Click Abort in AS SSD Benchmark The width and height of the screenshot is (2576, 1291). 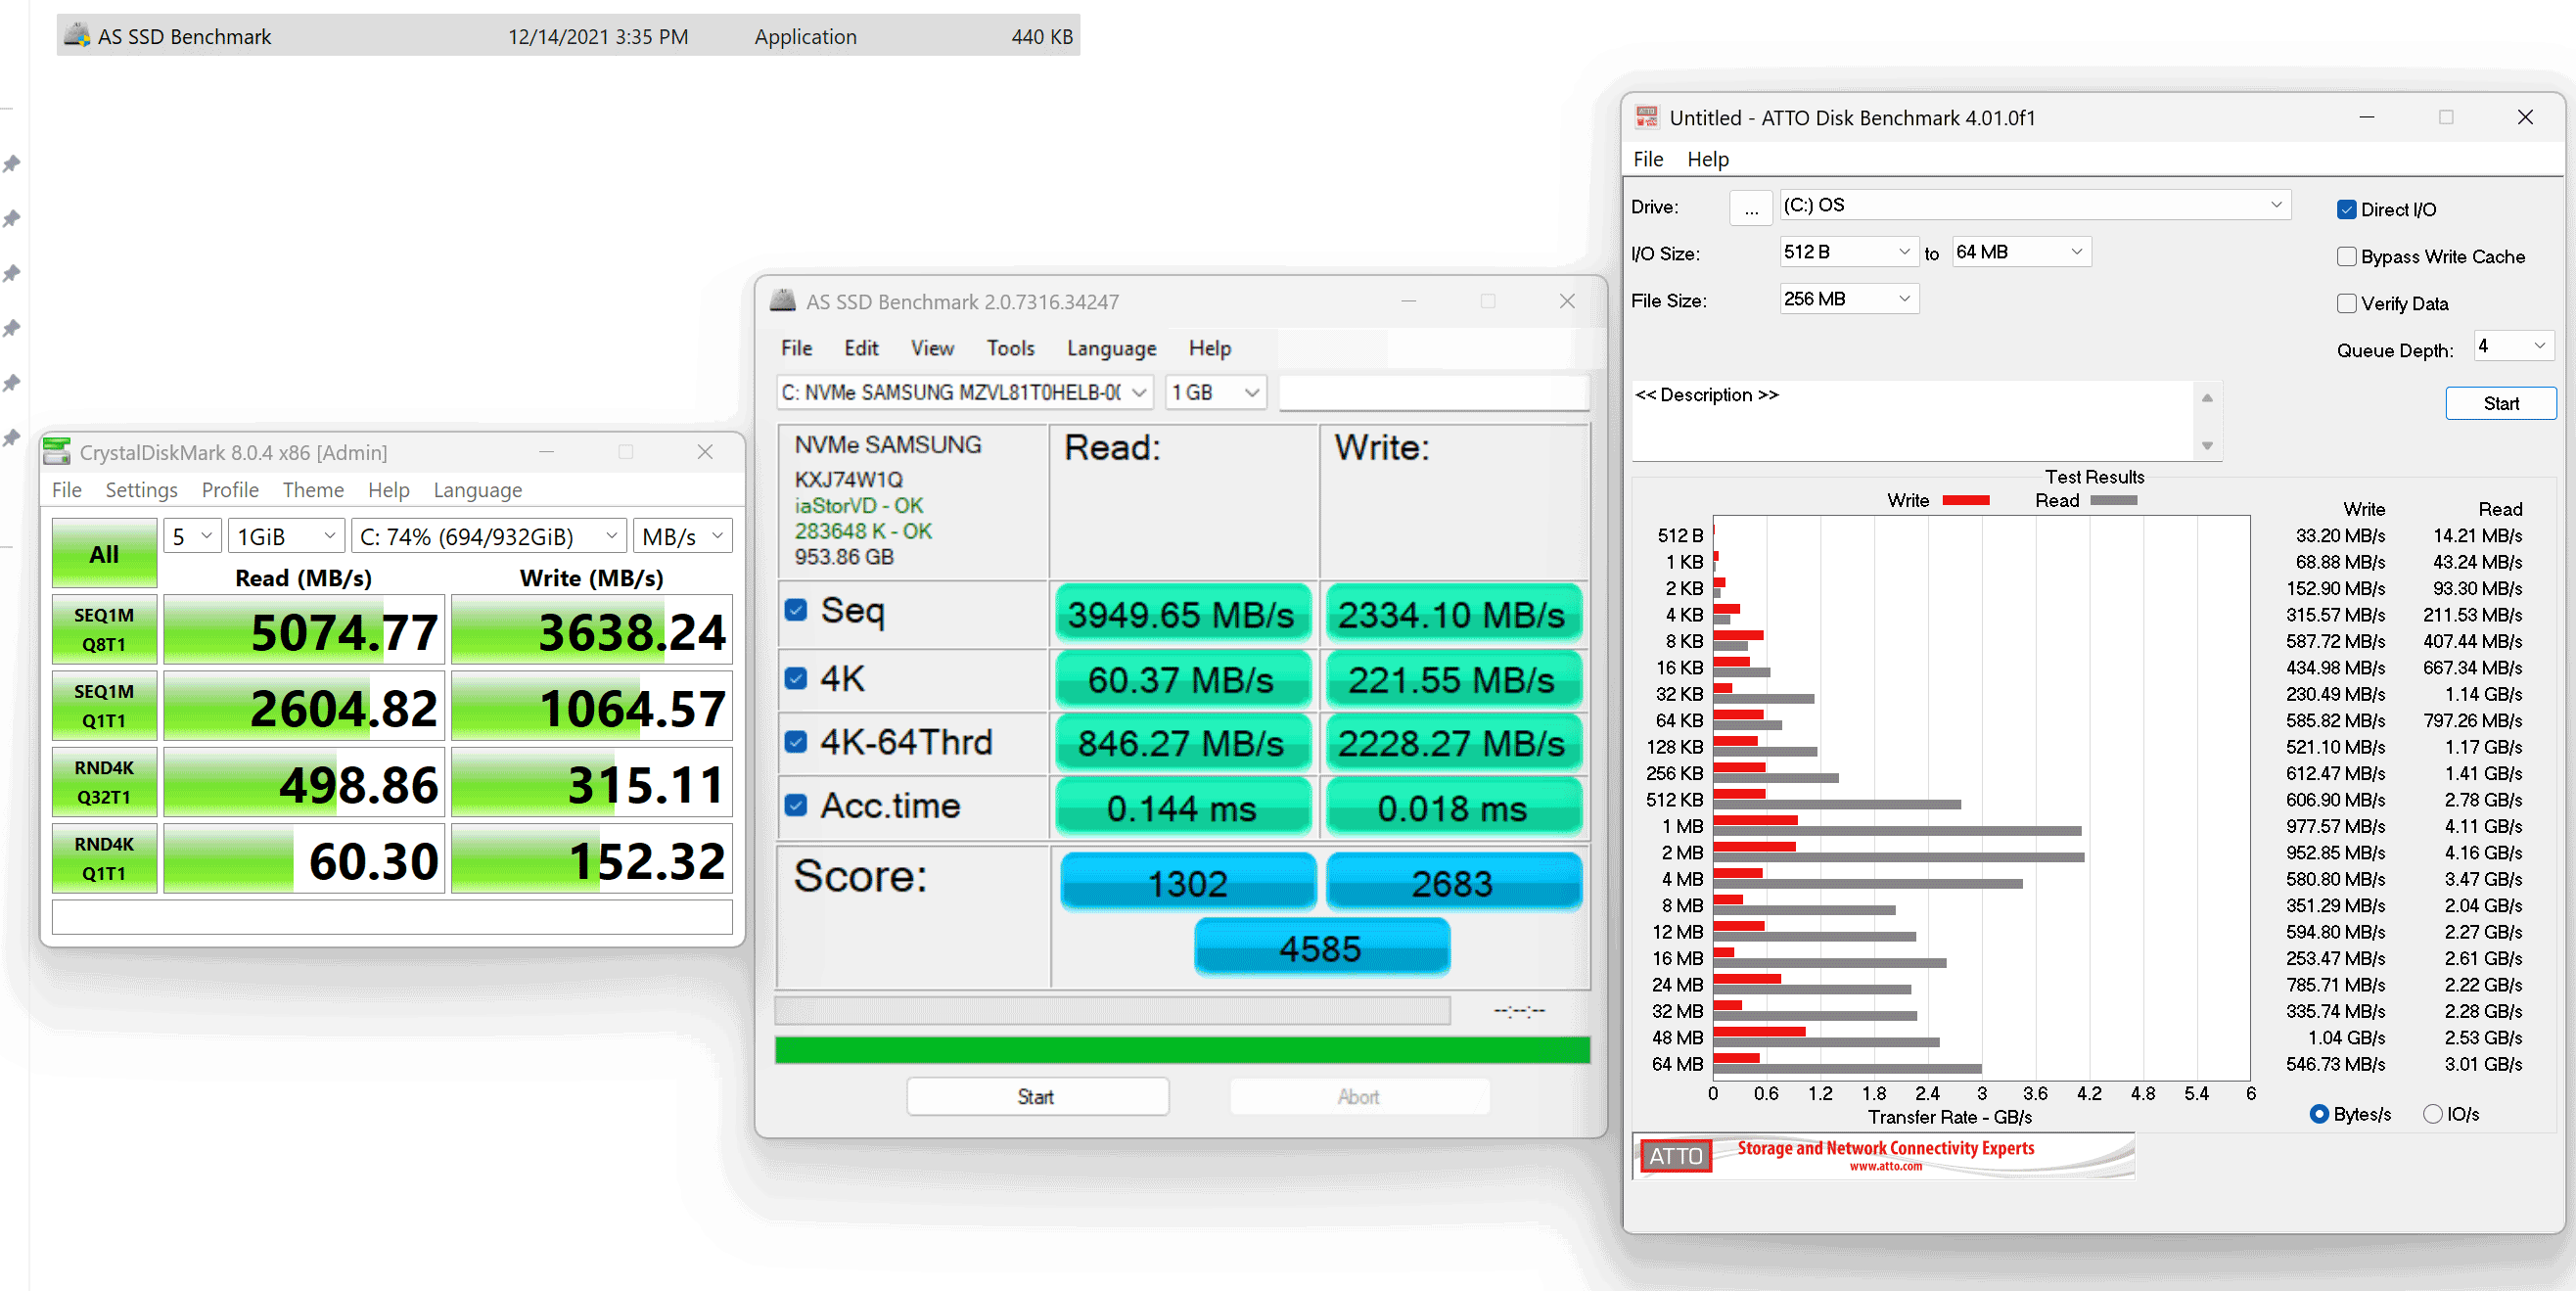point(1358,1096)
